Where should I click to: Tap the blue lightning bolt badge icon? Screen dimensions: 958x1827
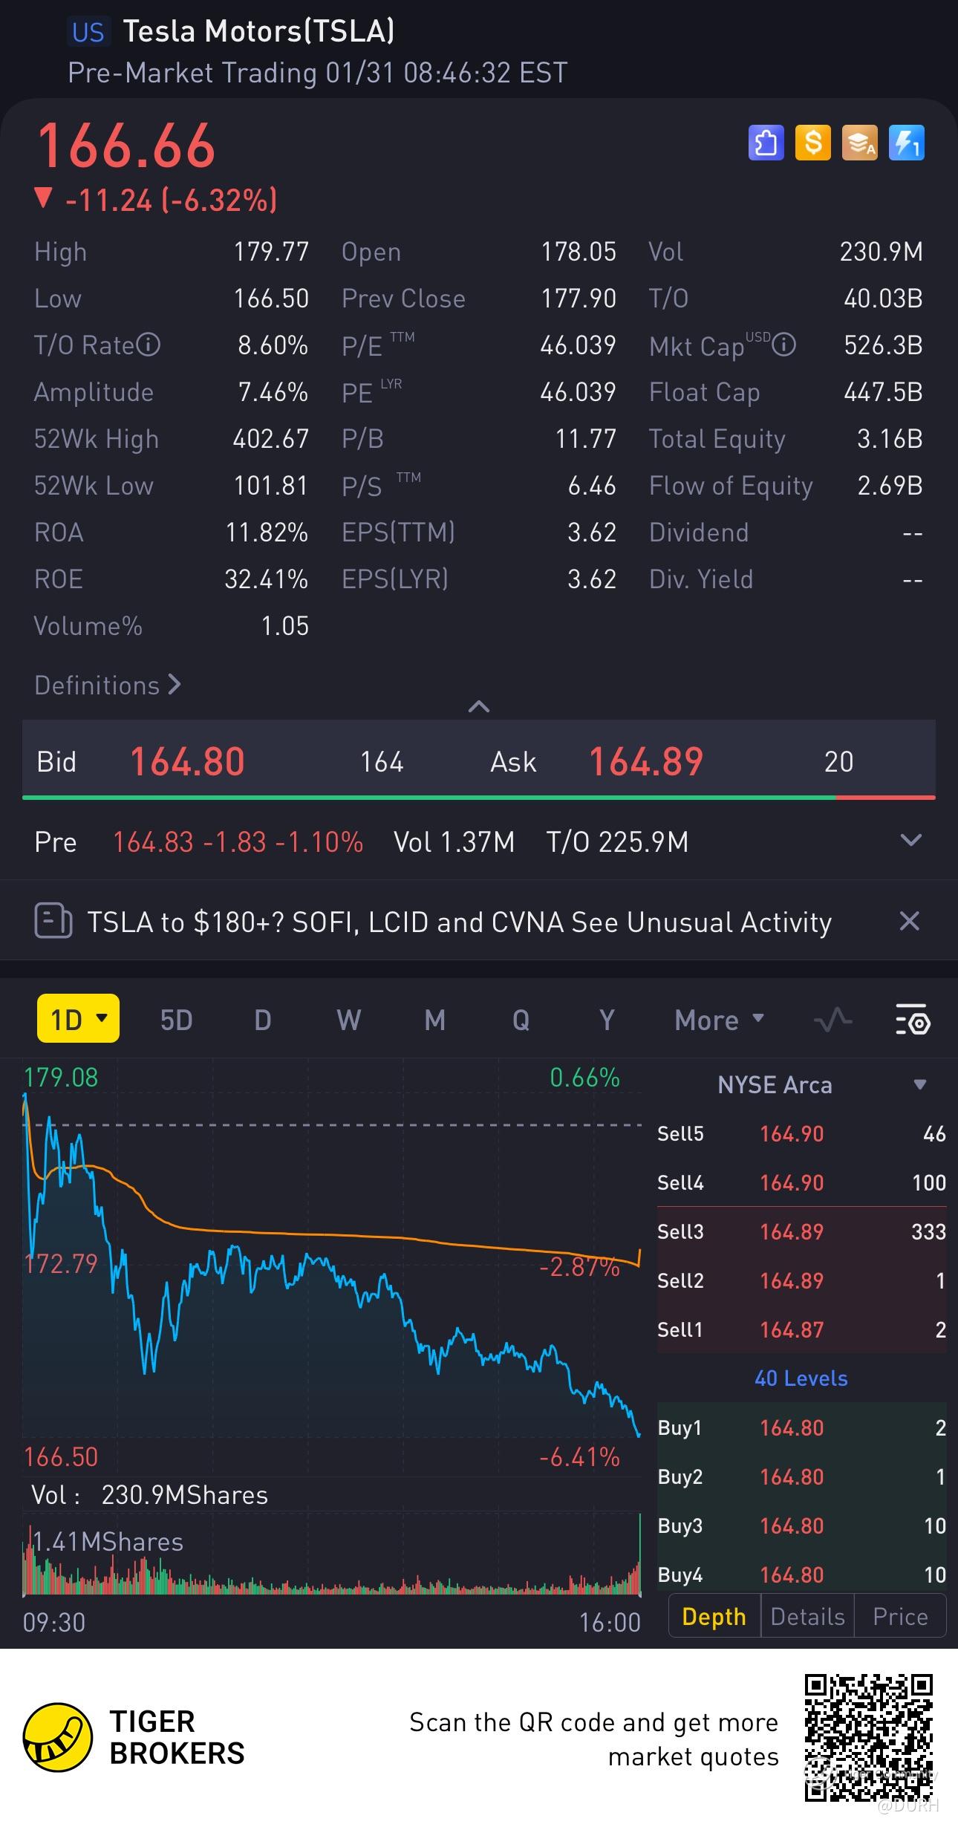[906, 142]
